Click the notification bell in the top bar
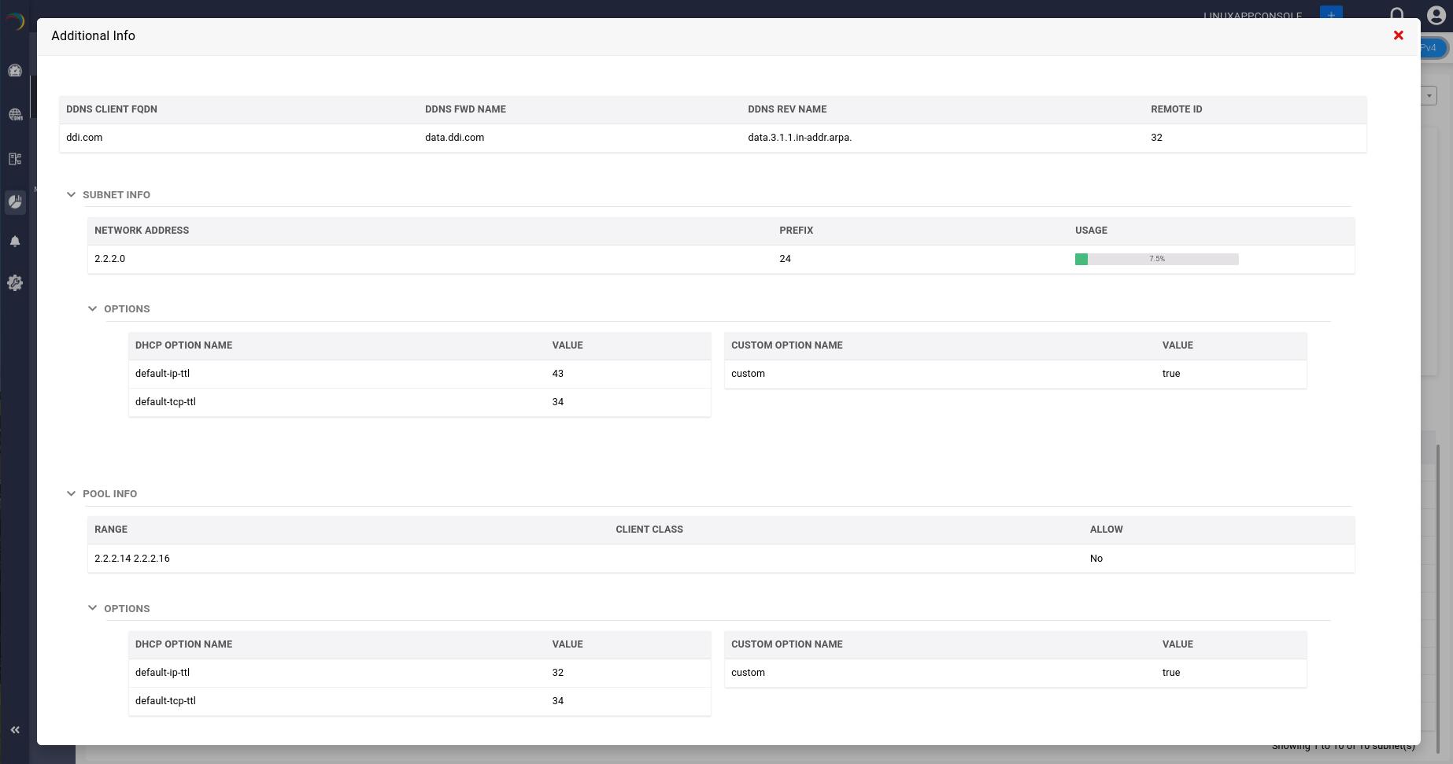 (x=1397, y=14)
